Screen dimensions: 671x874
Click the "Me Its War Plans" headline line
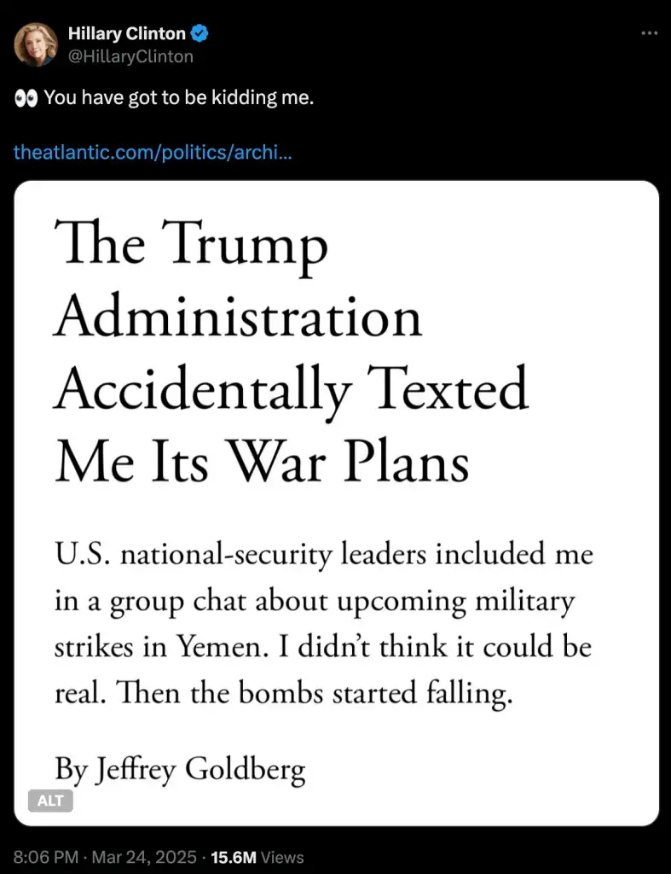pyautogui.click(x=262, y=464)
